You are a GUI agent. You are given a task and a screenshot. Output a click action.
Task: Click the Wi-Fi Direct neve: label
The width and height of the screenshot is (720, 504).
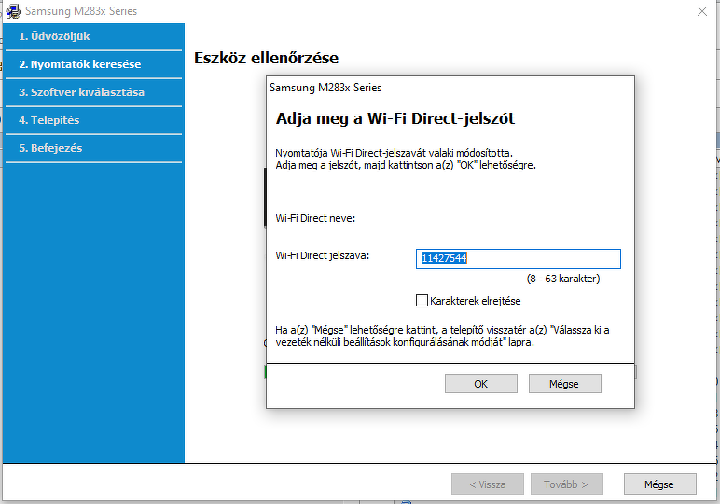tap(315, 218)
